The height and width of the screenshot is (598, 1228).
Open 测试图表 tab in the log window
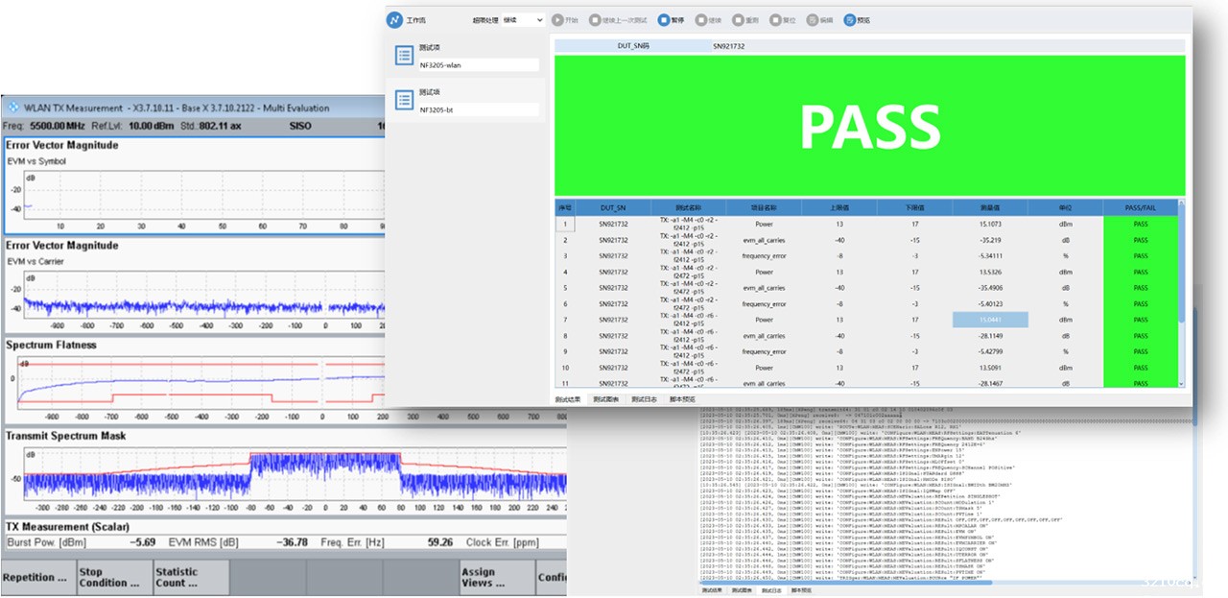pos(742,590)
